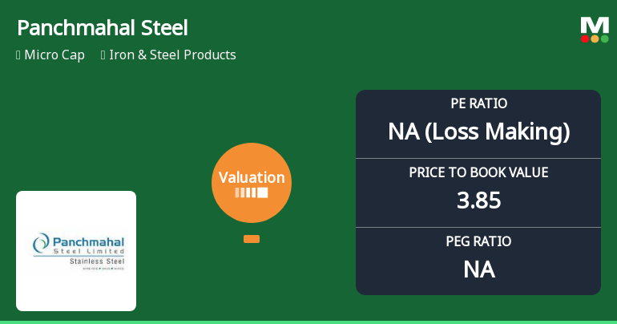The width and height of the screenshot is (617, 324).
Task: Click the orange Valuation circle badge
Action: click(x=251, y=183)
